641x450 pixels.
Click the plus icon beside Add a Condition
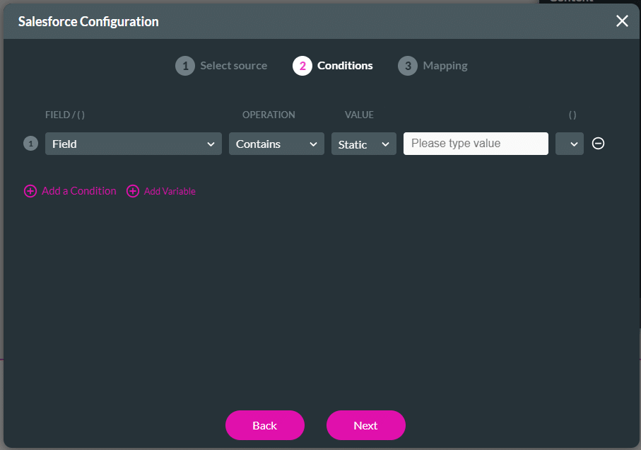[x=30, y=191]
